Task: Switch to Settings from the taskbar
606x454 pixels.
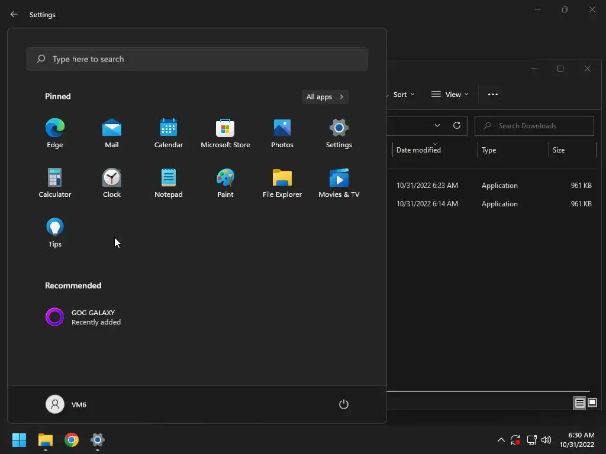Action: point(98,440)
